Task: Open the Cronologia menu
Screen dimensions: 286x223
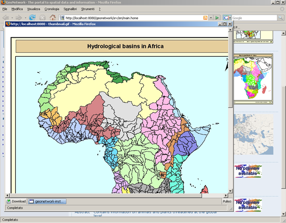Action: (52, 9)
